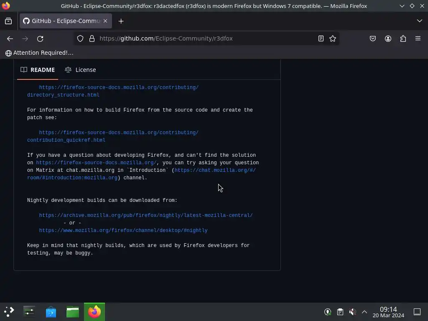Viewport: 428px width, 321px height.
Task: Switch to the License tab
Action: (x=80, y=70)
